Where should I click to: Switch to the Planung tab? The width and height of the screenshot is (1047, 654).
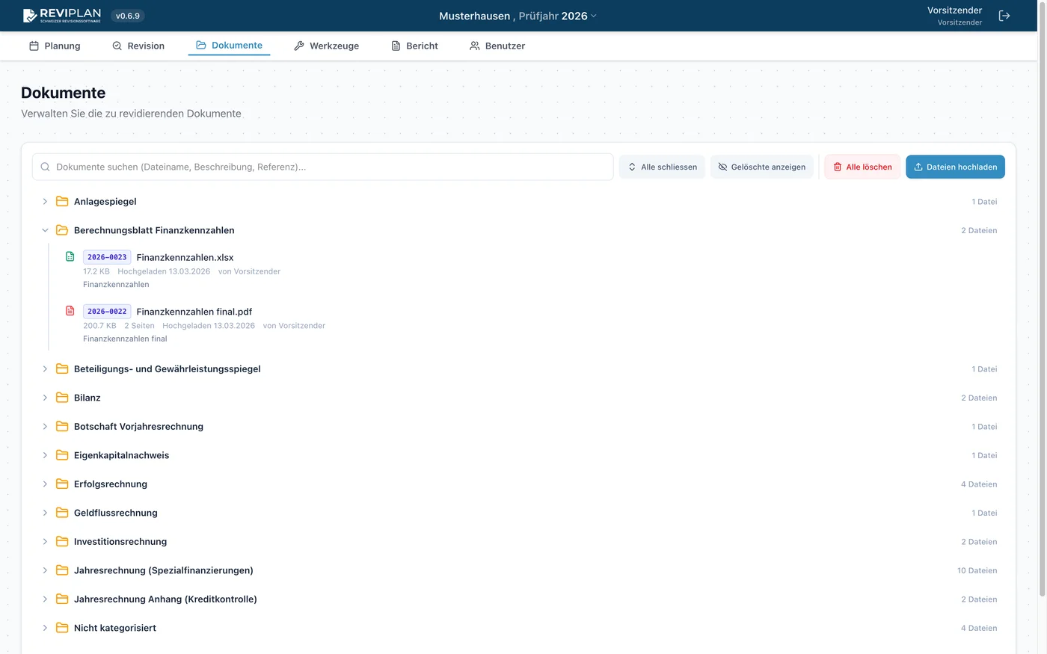(55, 46)
